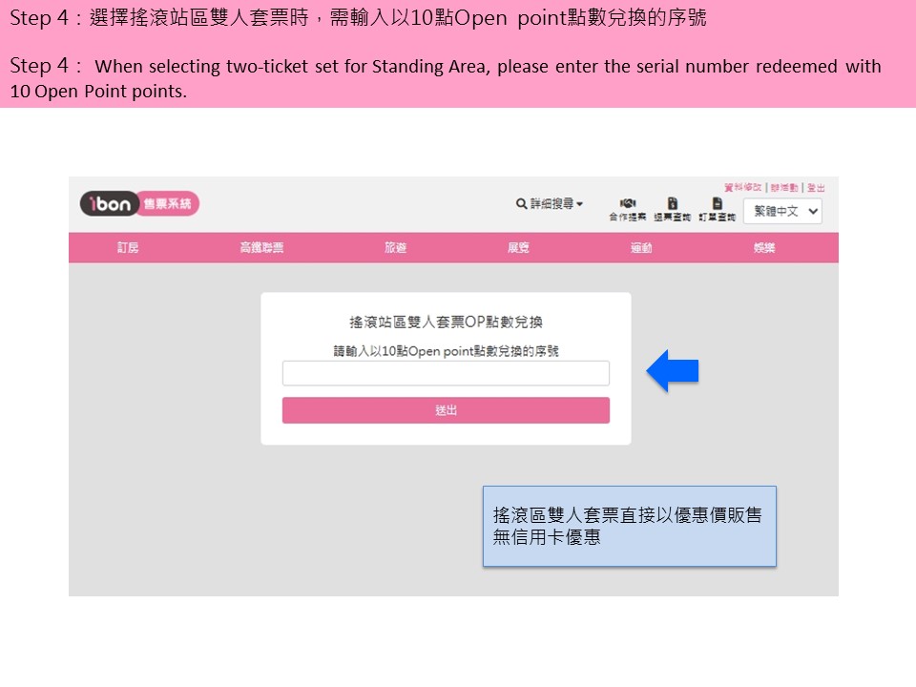Click the 售票系統 badge beside logo
Image resolution: width=916 pixels, height=687 pixels.
[168, 203]
